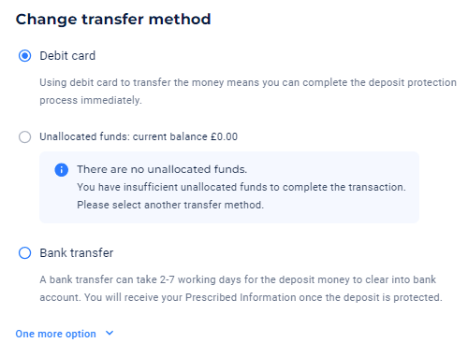
Task: Click the light blue info notice box
Action: (229, 187)
